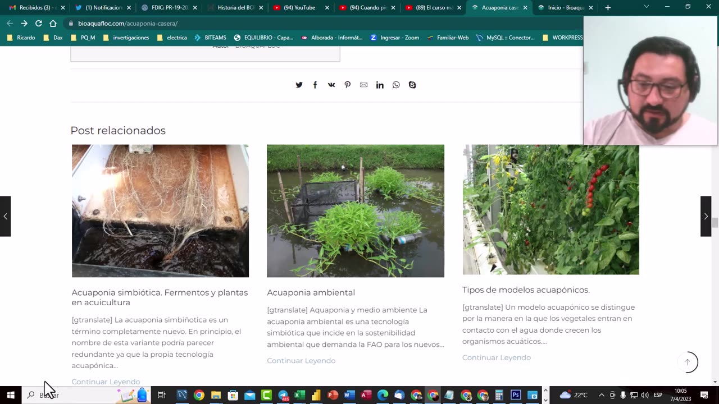Share post via VK icon
Image resolution: width=719 pixels, height=404 pixels.
click(x=331, y=85)
